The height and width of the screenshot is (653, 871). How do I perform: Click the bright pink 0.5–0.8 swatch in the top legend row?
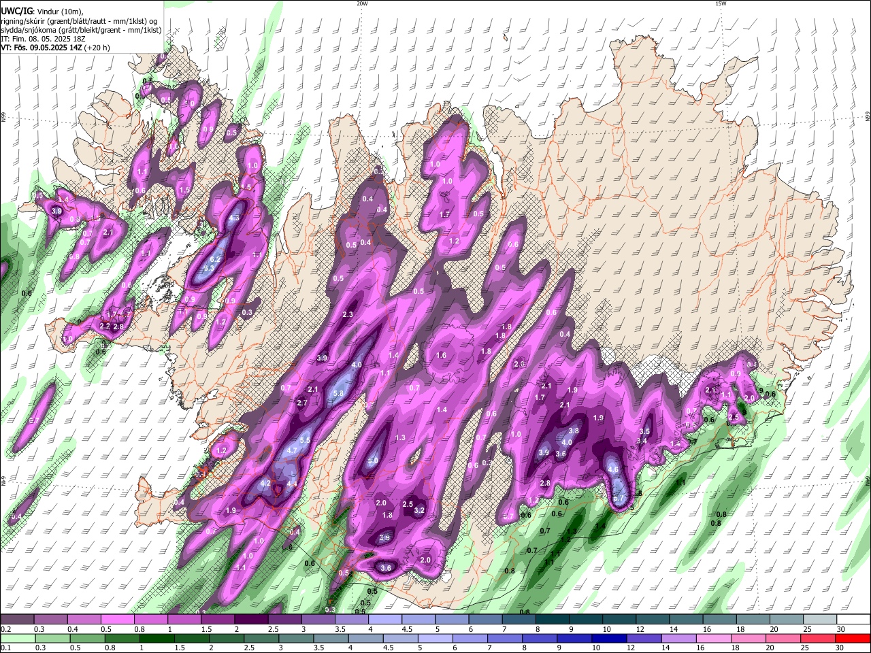(x=118, y=619)
